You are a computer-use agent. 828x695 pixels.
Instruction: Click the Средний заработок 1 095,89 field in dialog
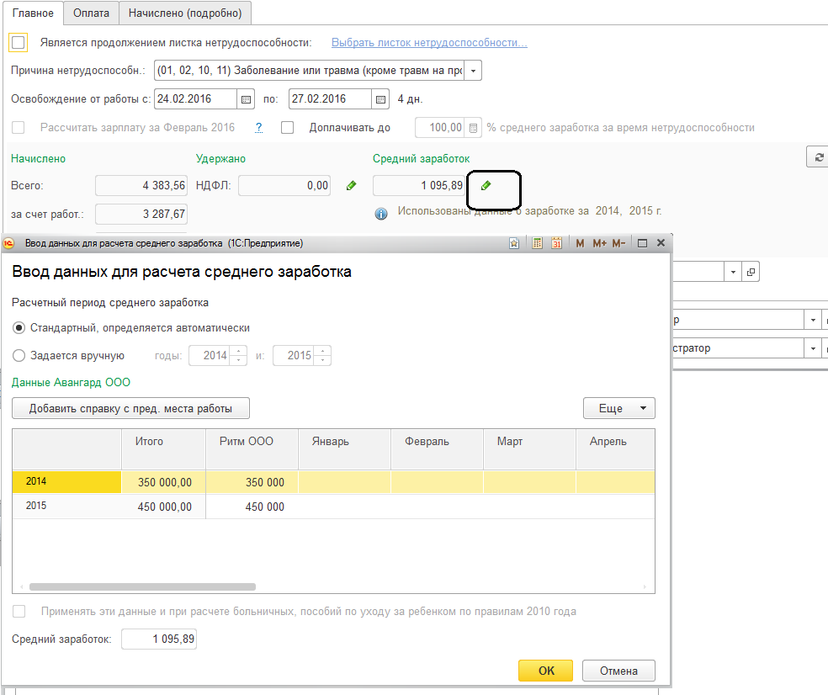pyautogui.click(x=159, y=639)
